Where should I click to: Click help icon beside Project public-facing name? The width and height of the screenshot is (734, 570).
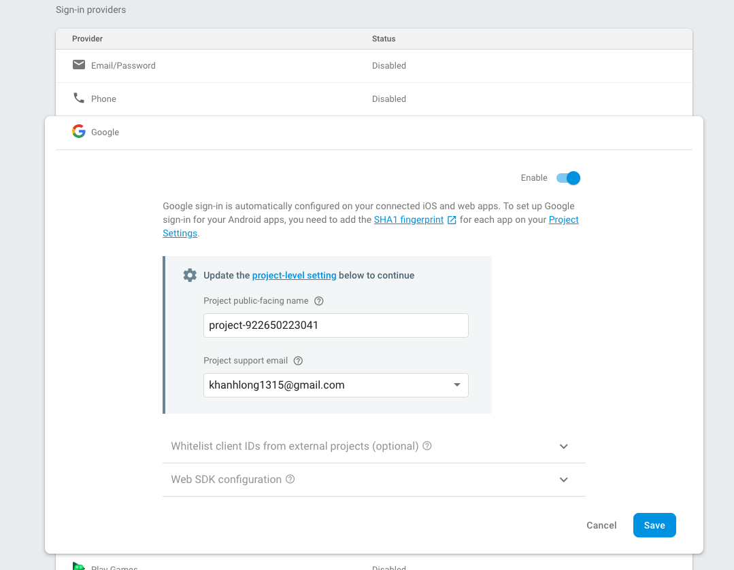pyautogui.click(x=319, y=301)
